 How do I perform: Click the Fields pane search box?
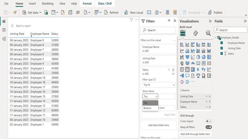click(231, 30)
